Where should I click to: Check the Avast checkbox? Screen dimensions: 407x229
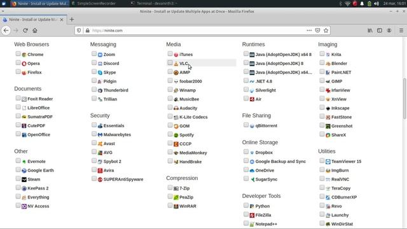pyautogui.click(x=94, y=142)
